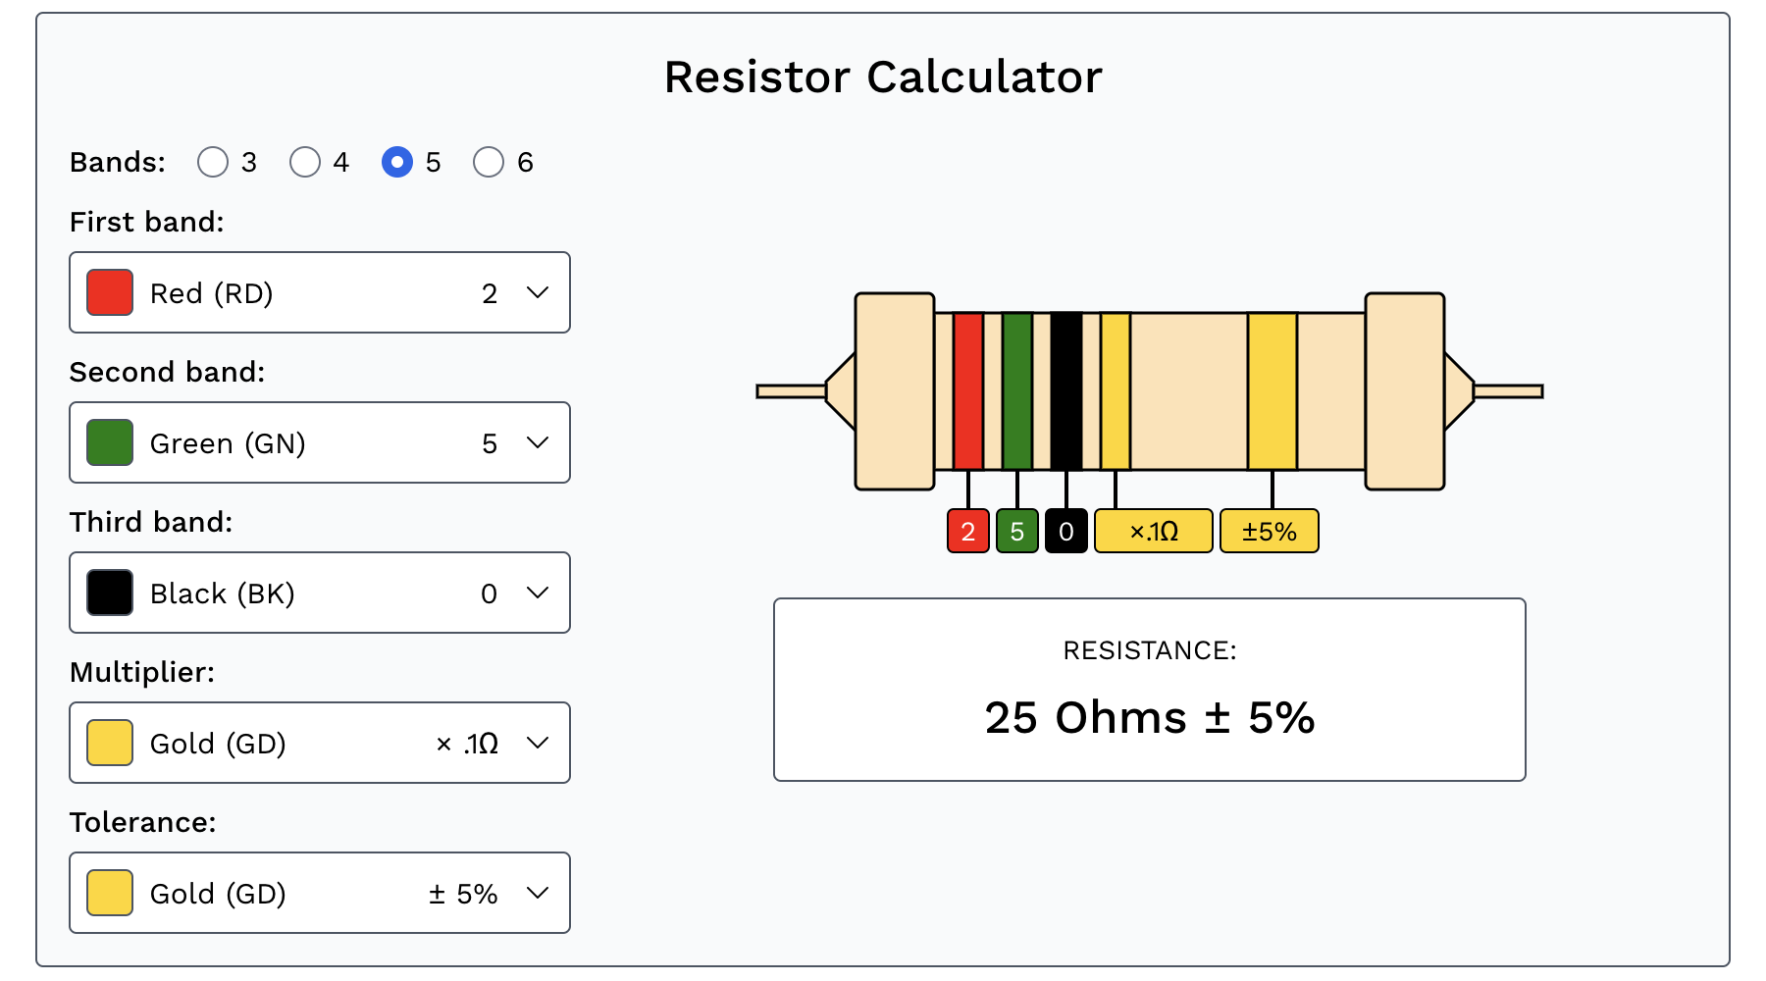Click the ×.1Ω label under the resistor

tap(1153, 530)
